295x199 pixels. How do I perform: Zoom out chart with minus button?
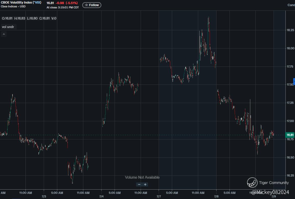click(x=139, y=184)
